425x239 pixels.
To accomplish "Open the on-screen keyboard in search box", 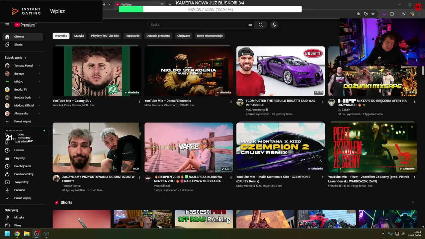I will (x=250, y=25).
